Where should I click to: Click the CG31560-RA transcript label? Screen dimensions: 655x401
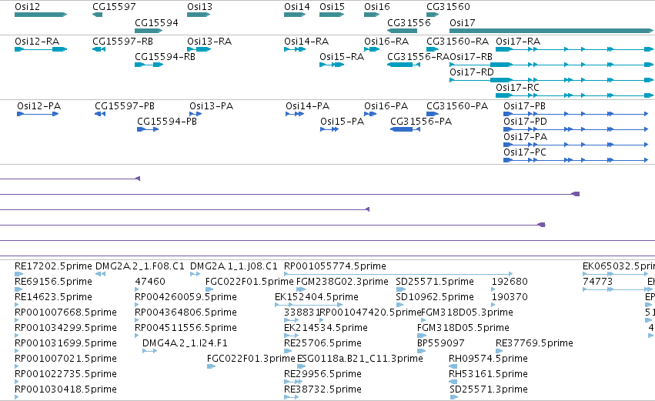[x=457, y=42]
